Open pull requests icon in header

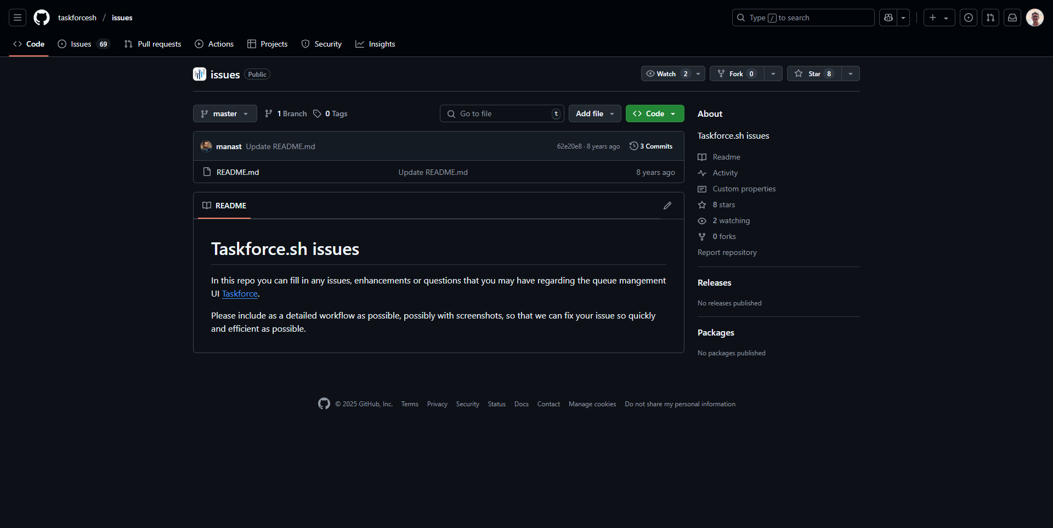pos(990,18)
